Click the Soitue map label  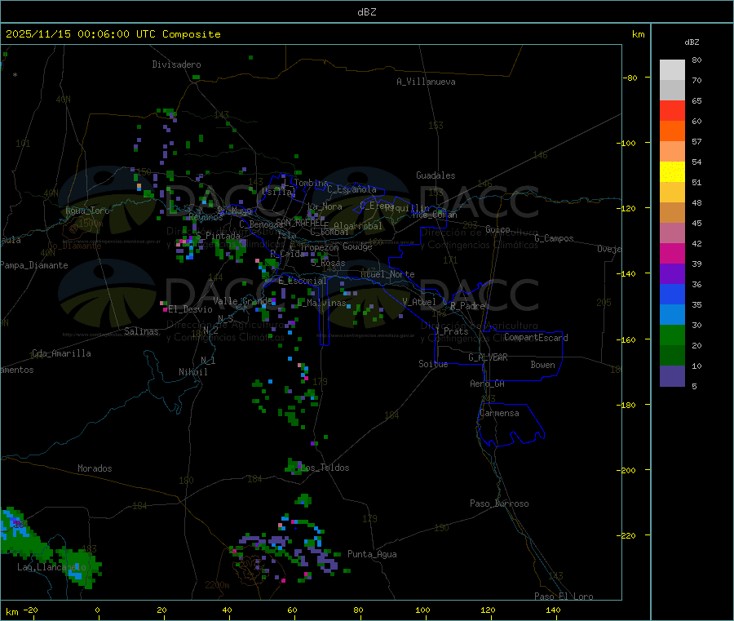[x=433, y=364]
